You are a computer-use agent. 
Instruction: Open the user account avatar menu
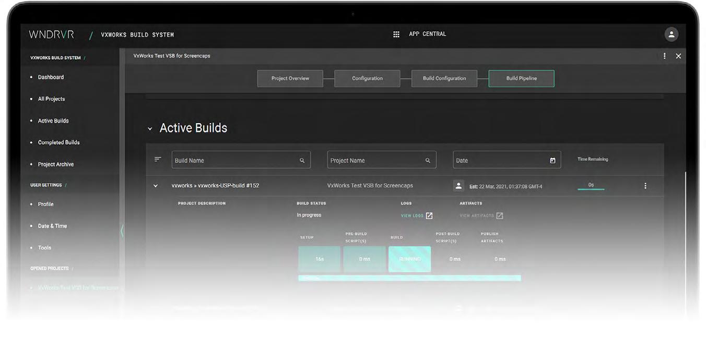(671, 34)
